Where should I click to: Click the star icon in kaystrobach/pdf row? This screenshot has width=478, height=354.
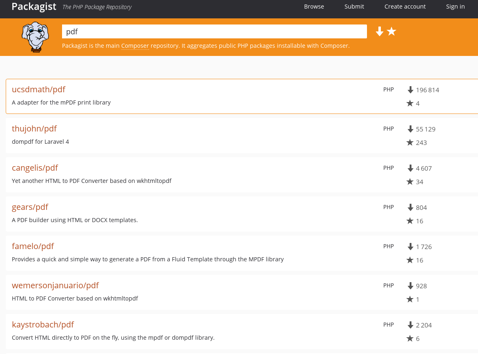(410, 338)
